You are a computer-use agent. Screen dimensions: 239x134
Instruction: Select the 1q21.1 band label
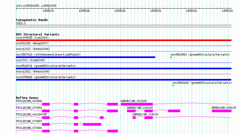21,23
